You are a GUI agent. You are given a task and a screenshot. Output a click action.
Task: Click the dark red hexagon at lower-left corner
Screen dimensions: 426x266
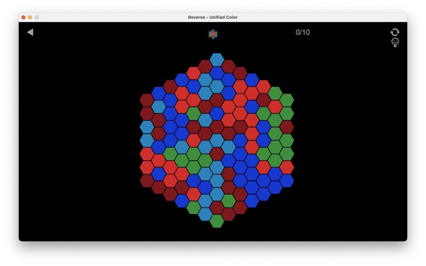(147, 180)
